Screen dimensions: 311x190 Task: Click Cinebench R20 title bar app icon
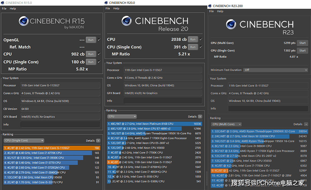106,3
